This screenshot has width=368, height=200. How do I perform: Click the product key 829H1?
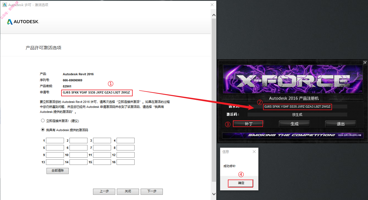point(67,86)
